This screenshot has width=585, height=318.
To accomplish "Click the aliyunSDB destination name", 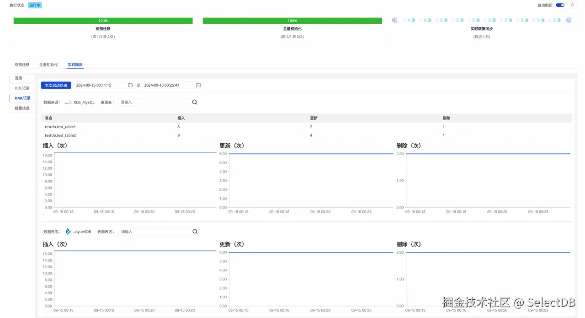I will 82,232.
